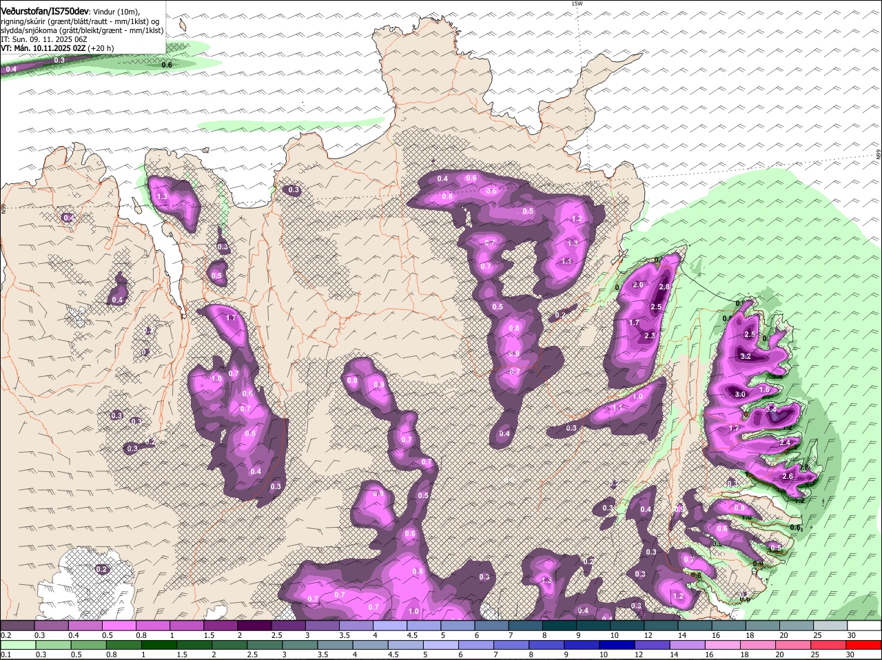The height and width of the screenshot is (660, 882).
Task: Click the 15W longitude label
Action: (x=577, y=3)
